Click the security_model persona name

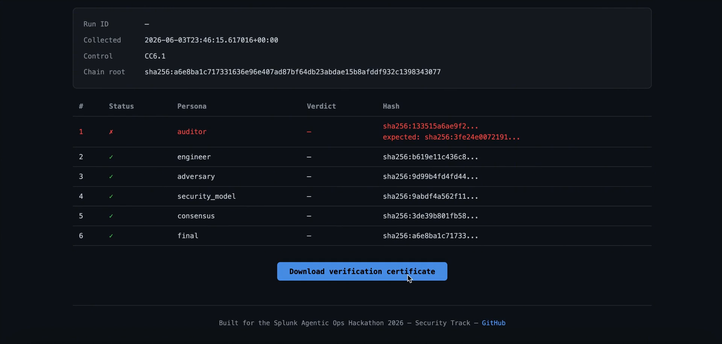(206, 196)
